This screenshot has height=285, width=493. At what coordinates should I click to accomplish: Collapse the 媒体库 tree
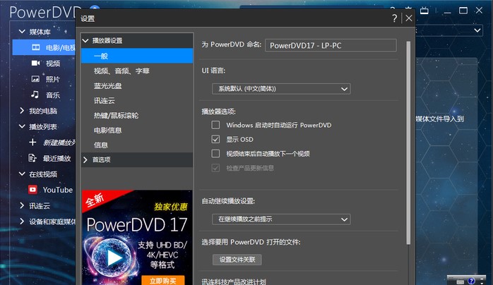pos(22,31)
